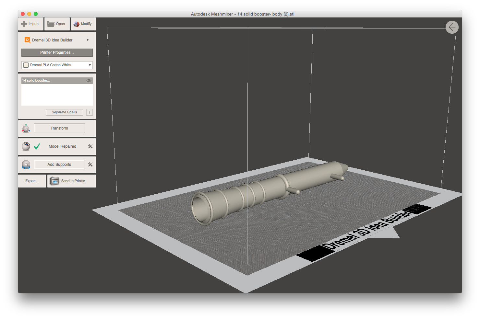Click the Transform gizmo icon
480x319 pixels.
tap(26, 128)
